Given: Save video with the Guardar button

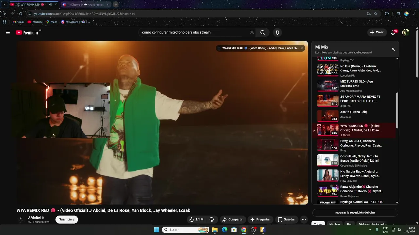Looking at the screenshot, I should pyautogui.click(x=286, y=219).
